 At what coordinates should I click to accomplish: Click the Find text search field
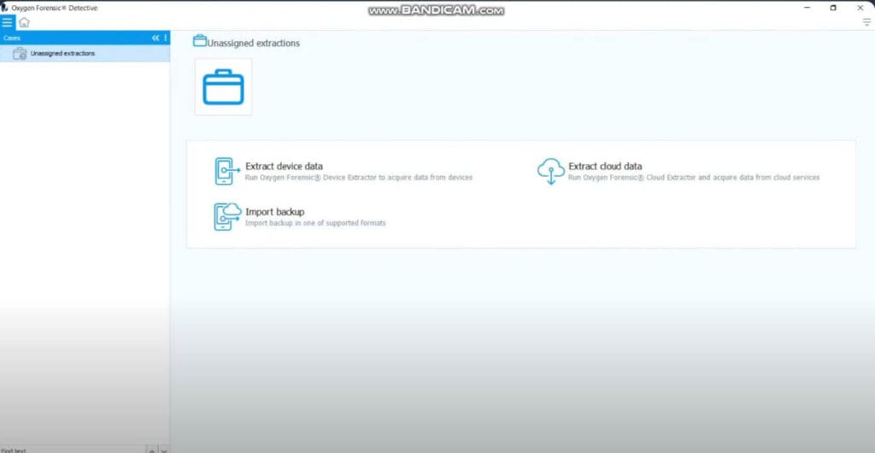(73, 450)
